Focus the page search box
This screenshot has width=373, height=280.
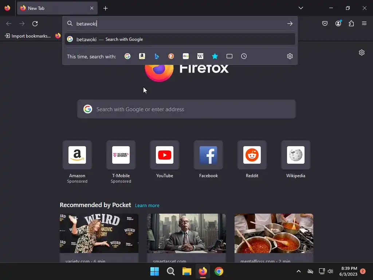(186, 109)
